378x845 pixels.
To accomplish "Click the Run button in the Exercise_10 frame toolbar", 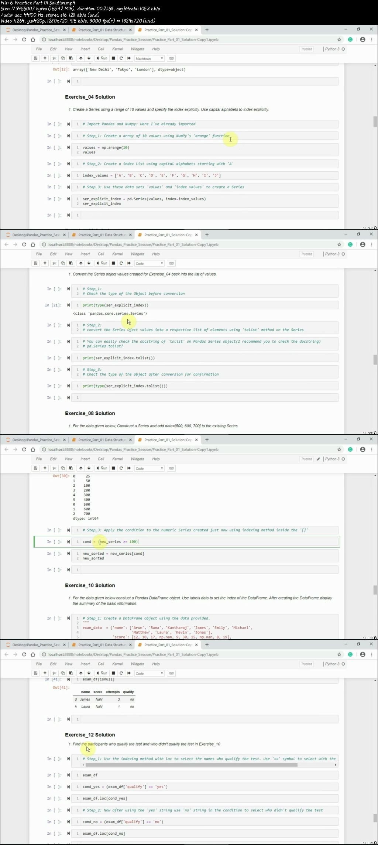I will (x=102, y=468).
